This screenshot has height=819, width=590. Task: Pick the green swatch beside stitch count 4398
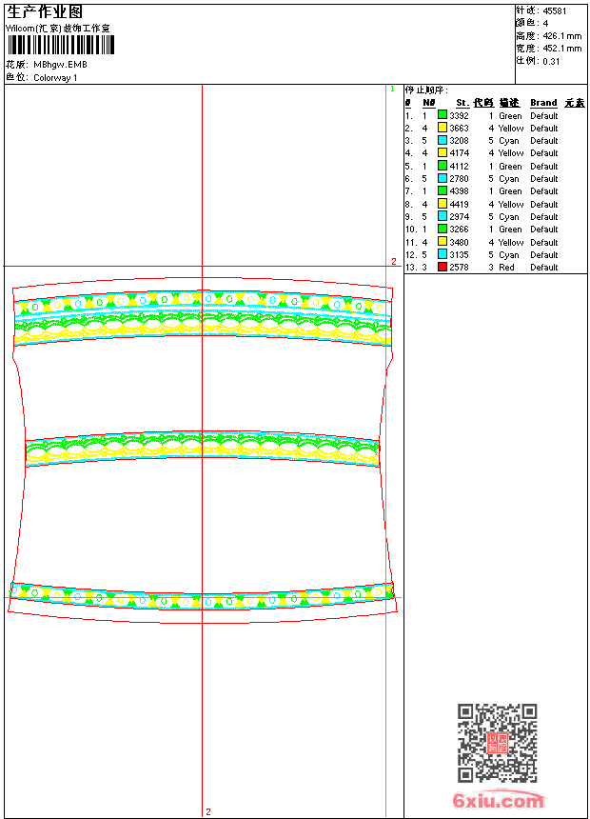(x=442, y=190)
